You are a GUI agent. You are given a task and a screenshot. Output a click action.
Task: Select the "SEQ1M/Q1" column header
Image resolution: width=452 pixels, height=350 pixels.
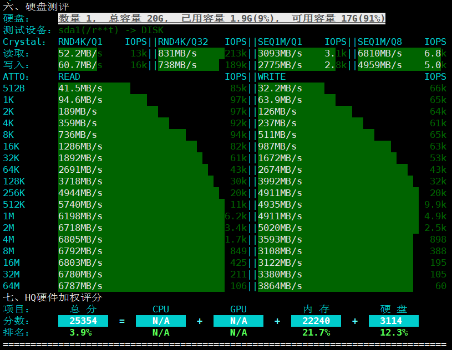(280, 42)
